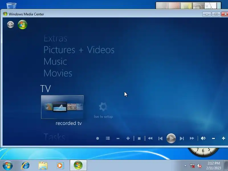The image size is (228, 171).
Task: Click Windows Media Center taskbar button
Action: (78, 165)
